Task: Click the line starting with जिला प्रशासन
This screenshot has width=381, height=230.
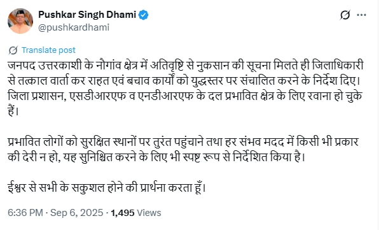Action: 185,96
